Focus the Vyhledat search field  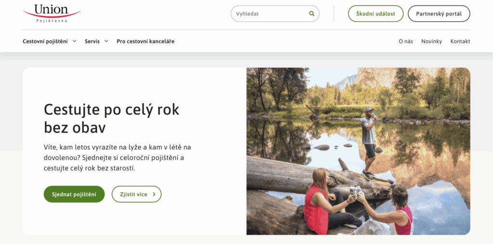pos(270,14)
